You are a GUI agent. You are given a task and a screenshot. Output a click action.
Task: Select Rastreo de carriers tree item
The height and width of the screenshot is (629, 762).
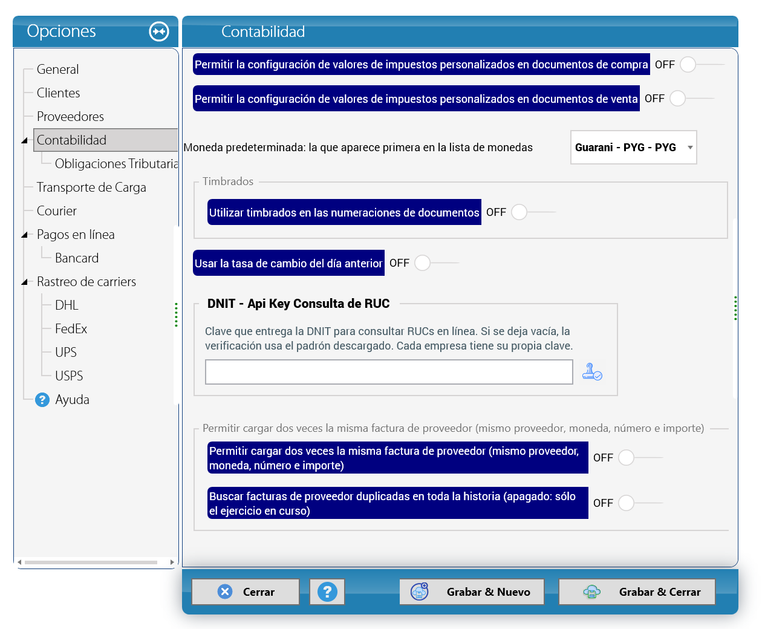[x=86, y=282]
